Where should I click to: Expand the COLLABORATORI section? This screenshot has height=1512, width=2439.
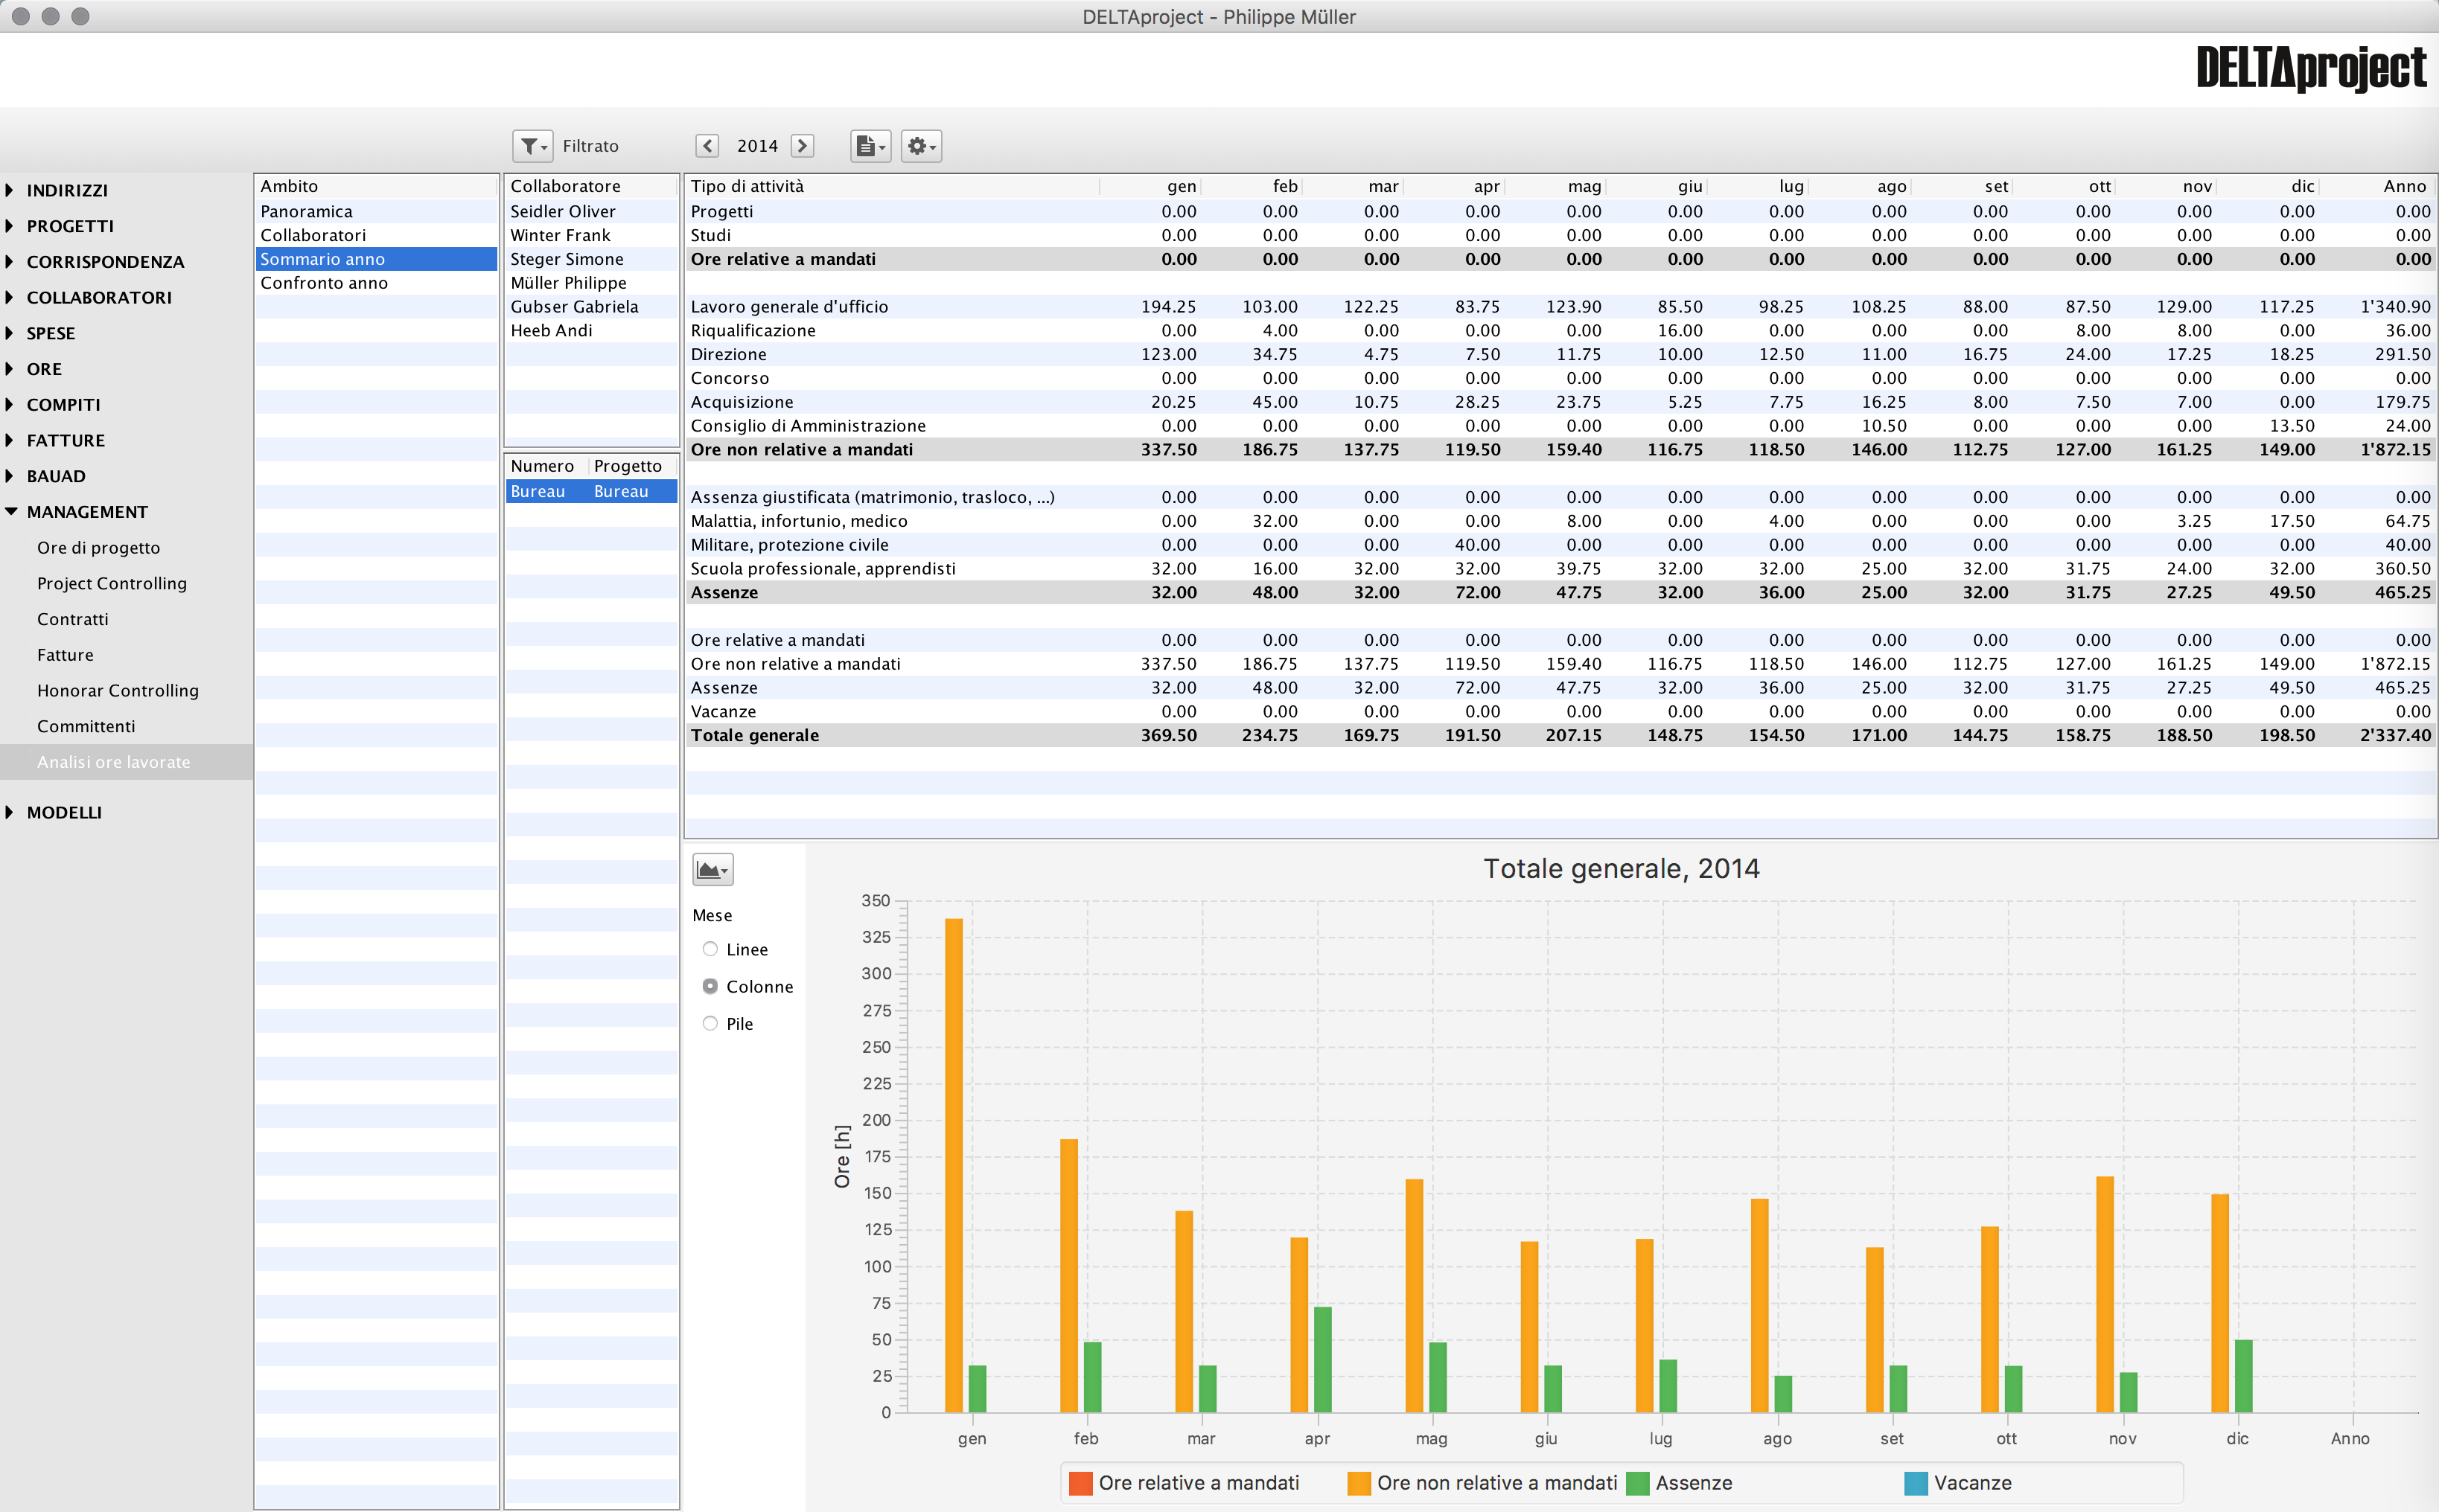coord(9,297)
